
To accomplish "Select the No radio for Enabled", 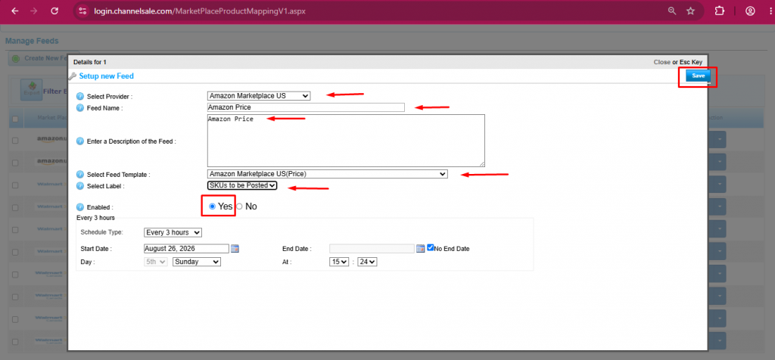I will coord(240,206).
